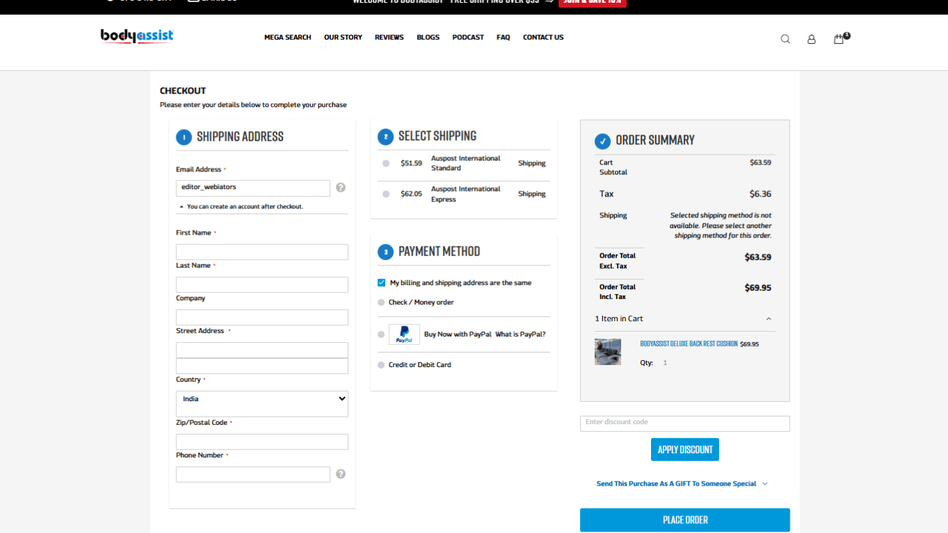Screen dimensions: 948x533
Task: Click shipping method not available message
Action: pyautogui.click(x=720, y=226)
